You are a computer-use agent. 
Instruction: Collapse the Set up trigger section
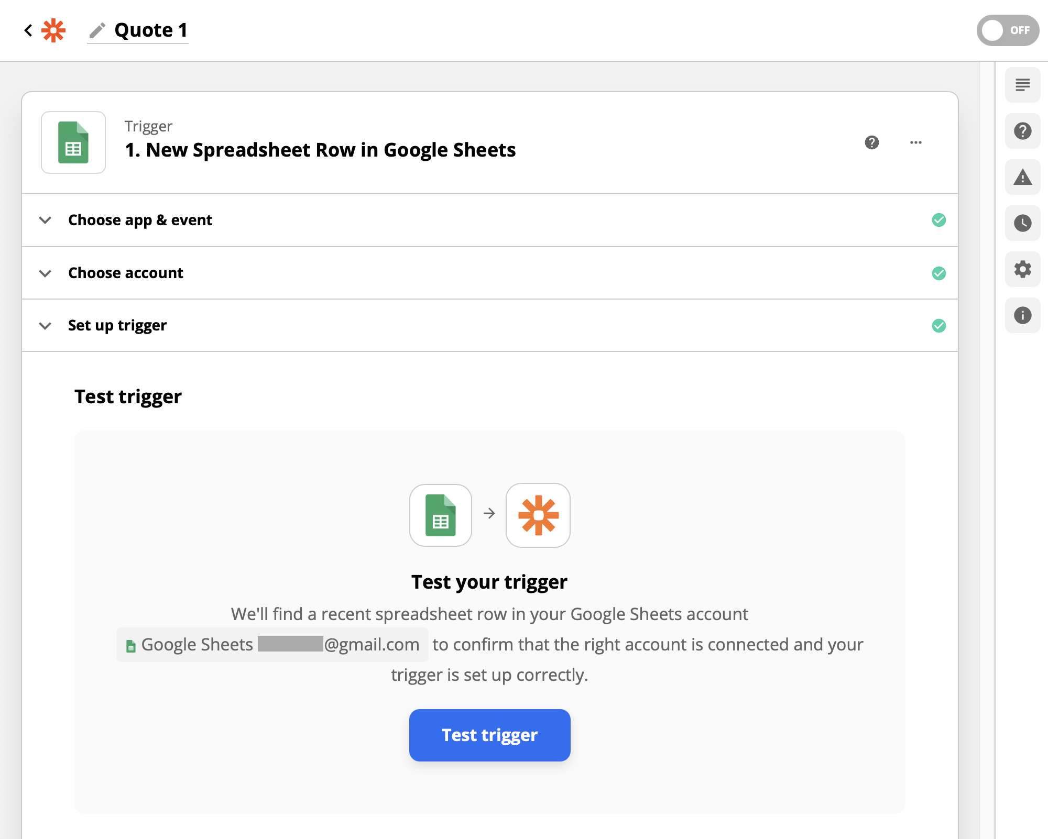click(45, 325)
